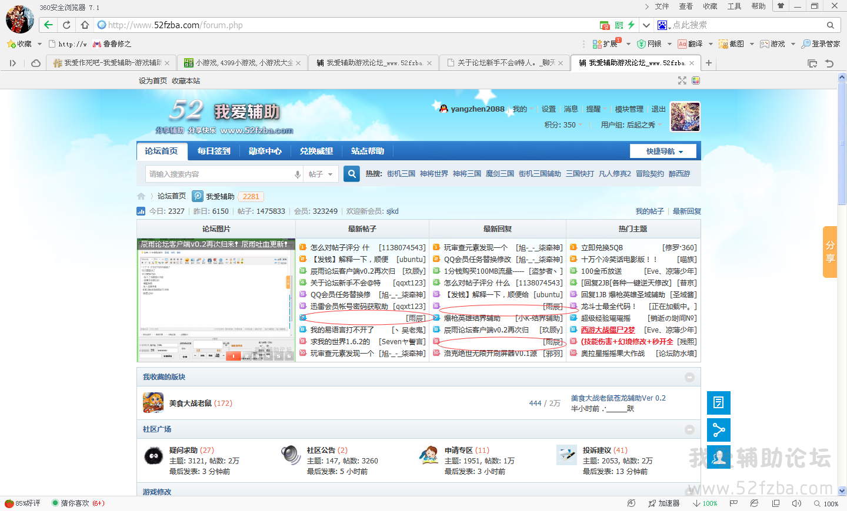Expand the 扩展 dropdown arrow

628,44
